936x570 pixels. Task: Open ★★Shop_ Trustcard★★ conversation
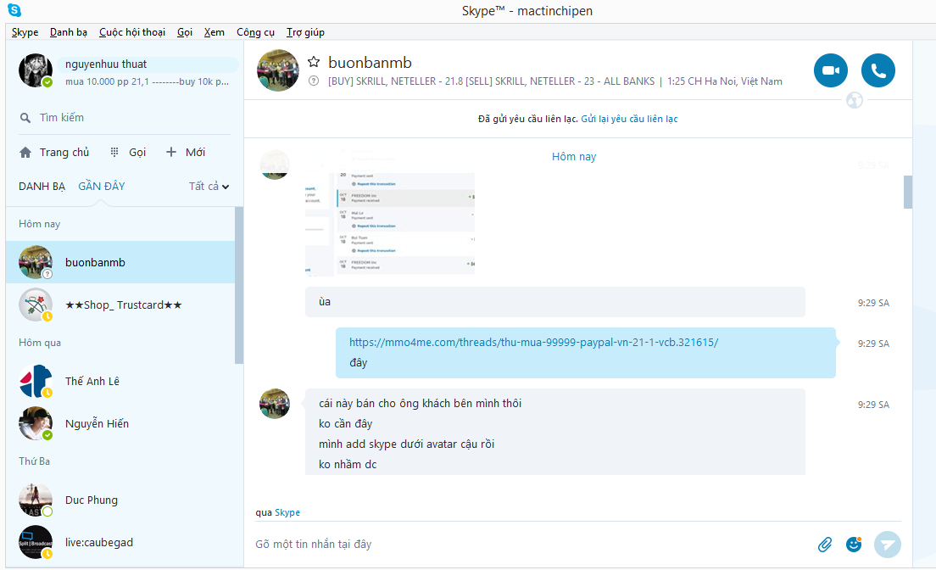(120, 305)
